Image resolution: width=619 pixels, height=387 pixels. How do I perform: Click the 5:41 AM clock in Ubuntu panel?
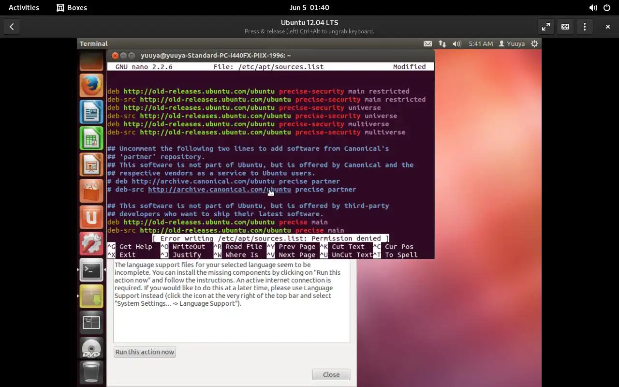pyautogui.click(x=481, y=44)
